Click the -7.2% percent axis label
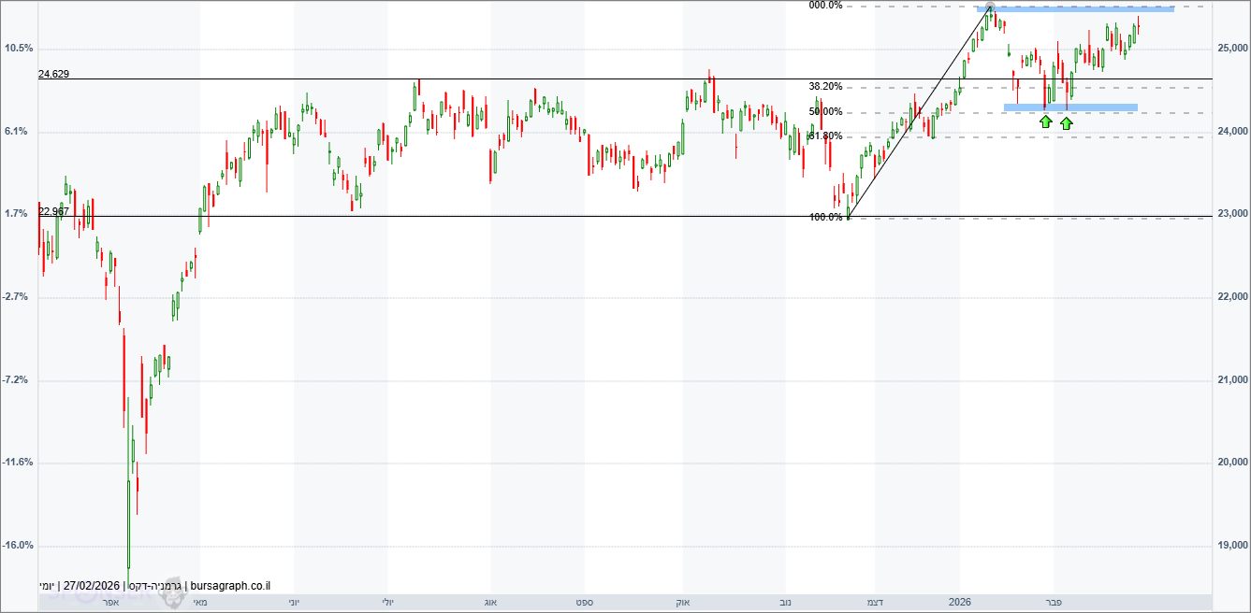1251x613 pixels. (x=17, y=380)
